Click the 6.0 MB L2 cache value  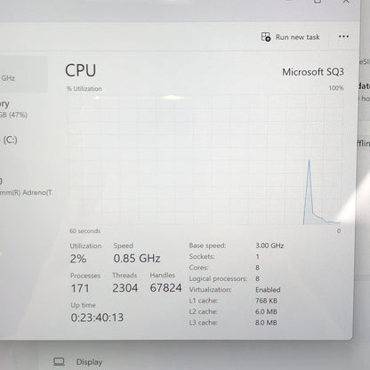[x=266, y=311]
